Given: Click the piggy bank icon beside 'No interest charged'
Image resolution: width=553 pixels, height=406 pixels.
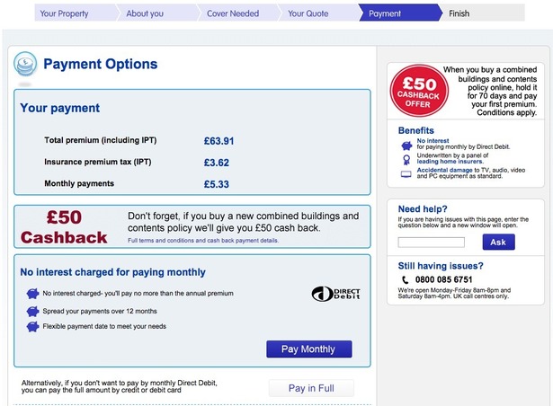Looking at the screenshot, I should (x=32, y=294).
